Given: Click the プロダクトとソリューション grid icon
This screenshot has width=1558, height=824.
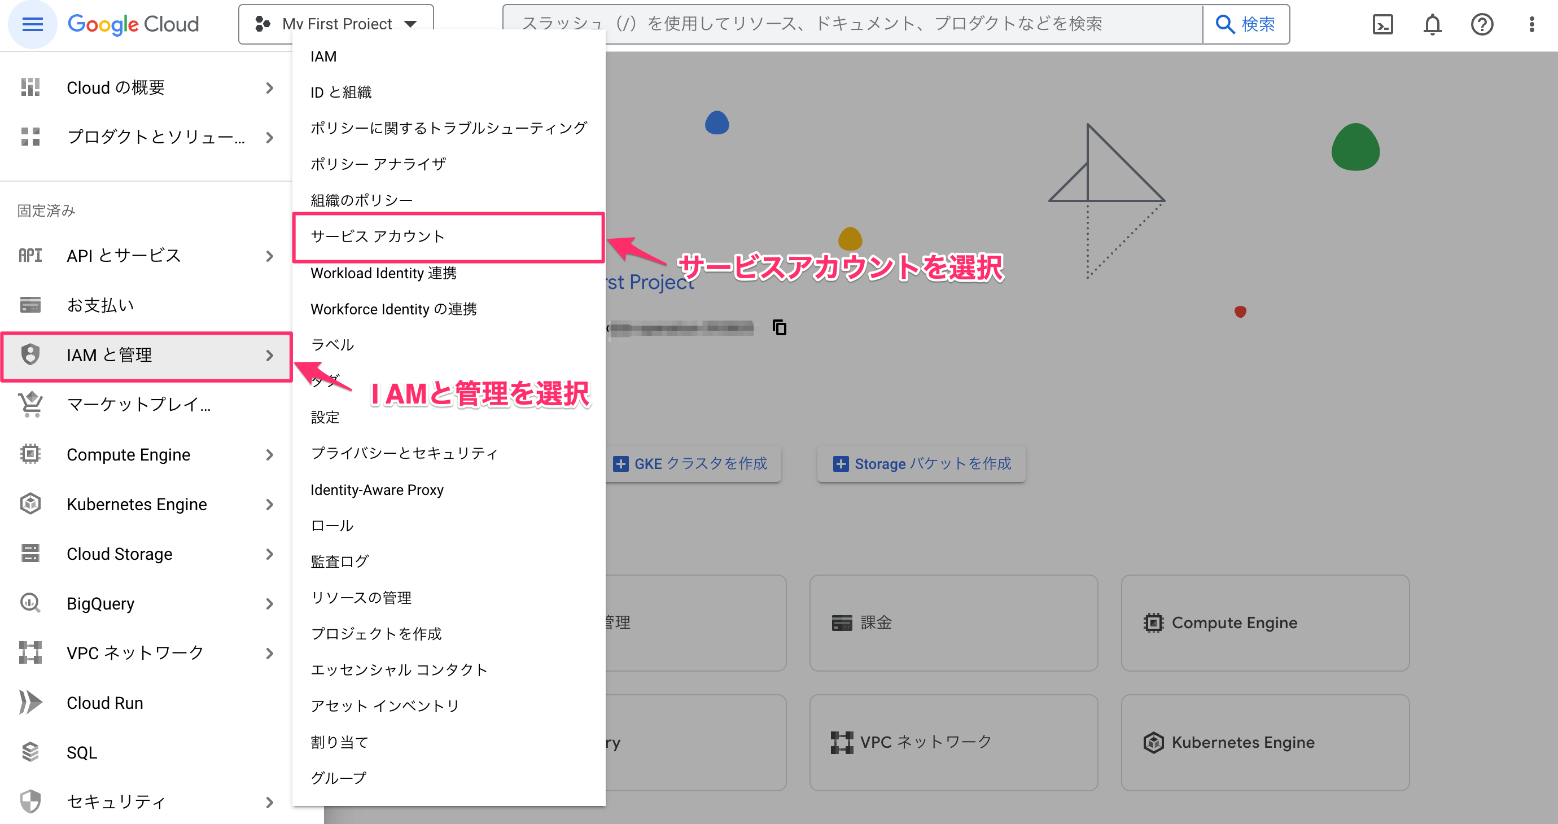Looking at the screenshot, I should point(30,137).
